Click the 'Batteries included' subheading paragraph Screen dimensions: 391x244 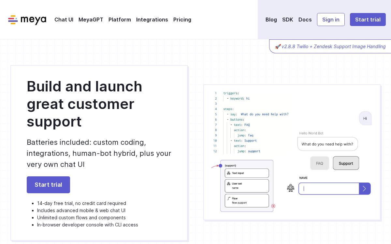tap(99, 153)
